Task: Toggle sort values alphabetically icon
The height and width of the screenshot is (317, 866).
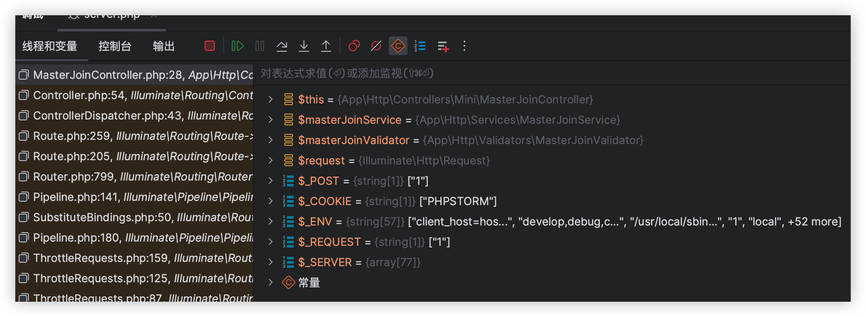Action: [420, 46]
